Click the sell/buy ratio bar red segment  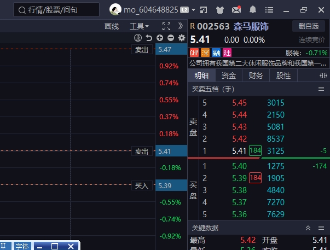click(224, 158)
